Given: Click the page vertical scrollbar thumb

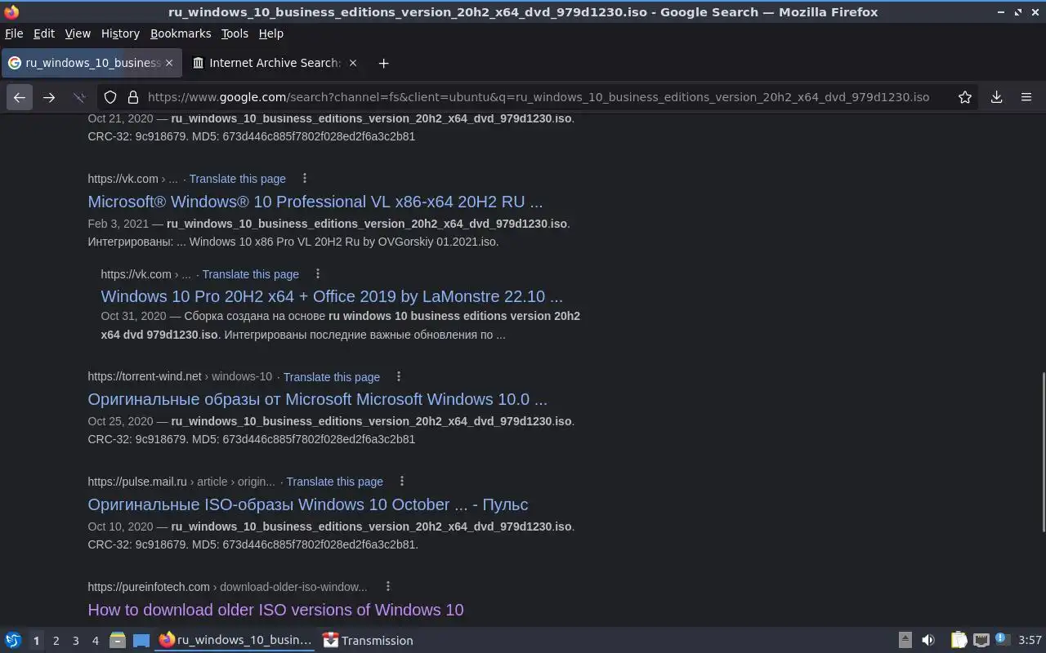Looking at the screenshot, I should point(1042,451).
